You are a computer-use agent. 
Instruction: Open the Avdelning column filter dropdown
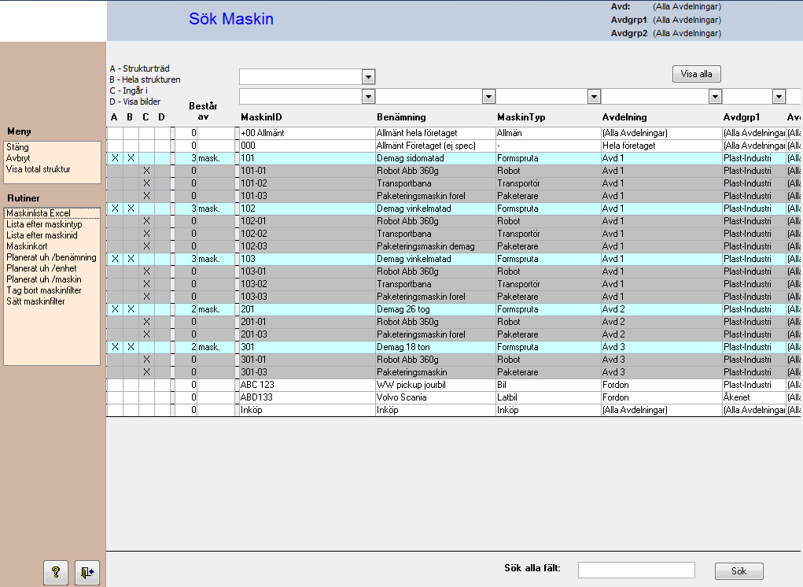pyautogui.click(x=715, y=96)
